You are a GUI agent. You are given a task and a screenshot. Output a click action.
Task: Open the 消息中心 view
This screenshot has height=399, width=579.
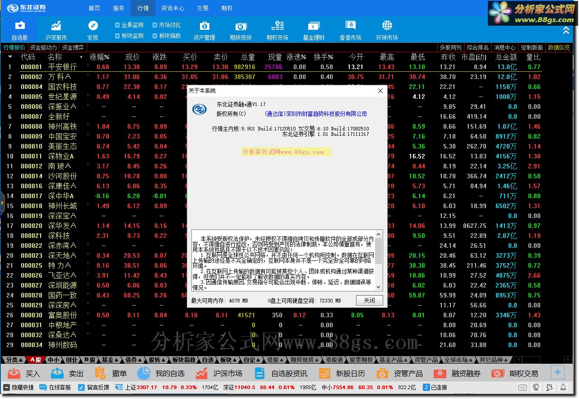coord(505,47)
